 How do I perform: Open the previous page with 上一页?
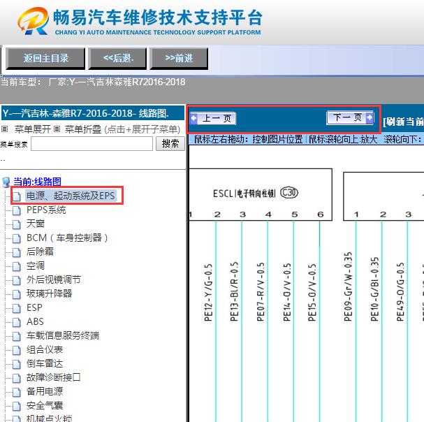[213, 118]
